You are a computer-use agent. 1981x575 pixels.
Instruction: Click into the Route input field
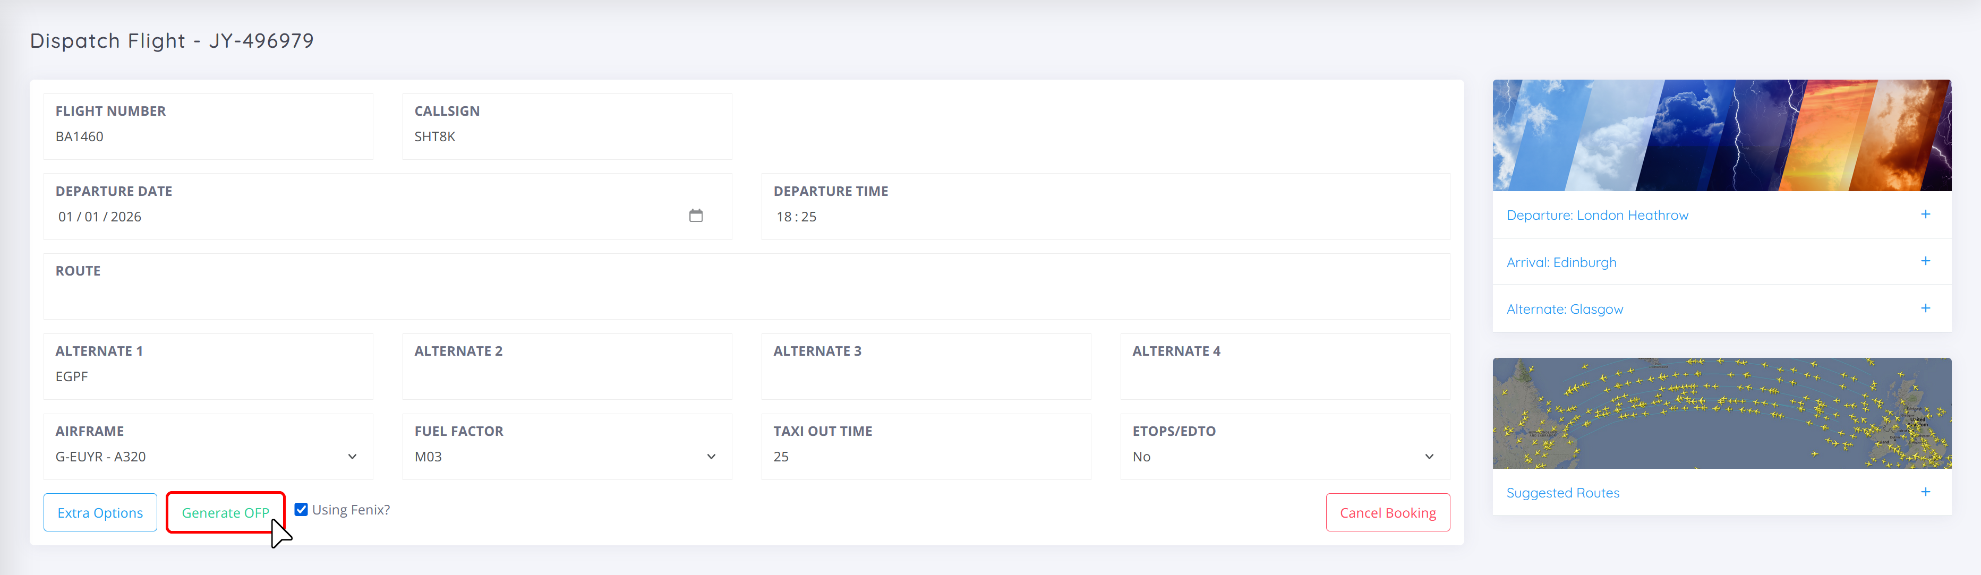746,287
